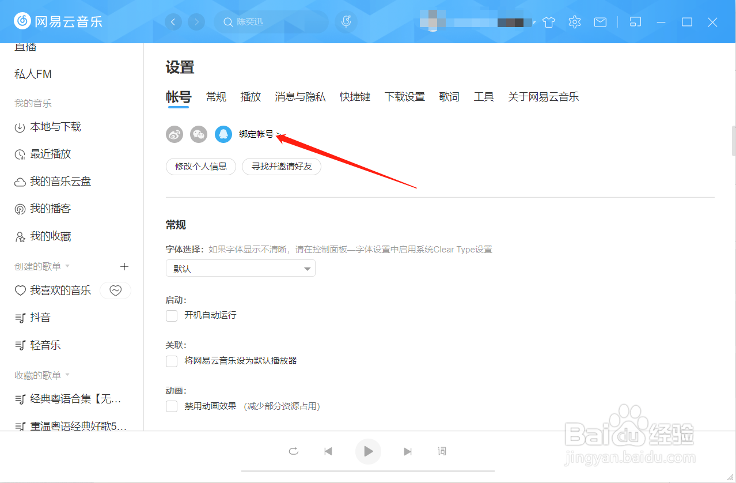This screenshot has width=736, height=483.
Task: Select the 歌词 tab
Action: click(449, 97)
